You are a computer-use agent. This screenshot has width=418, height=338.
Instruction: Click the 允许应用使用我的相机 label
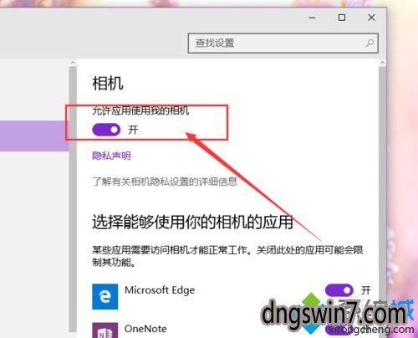coord(140,110)
